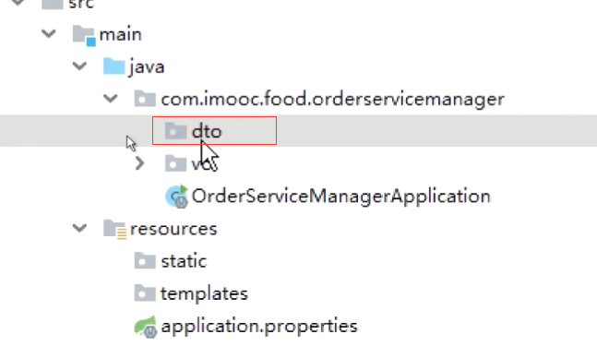
Task: Collapse the com.imooc.food.orderservicemanager package chevron
Action: coord(111,99)
